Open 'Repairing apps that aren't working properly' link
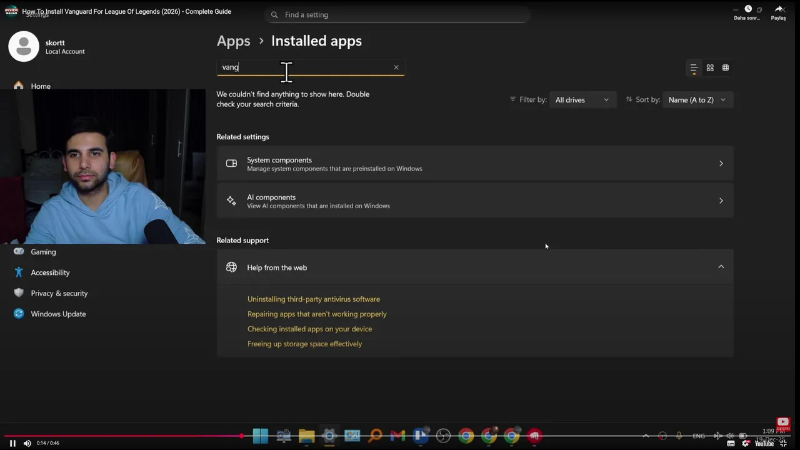Image resolution: width=800 pixels, height=450 pixels. tap(317, 314)
